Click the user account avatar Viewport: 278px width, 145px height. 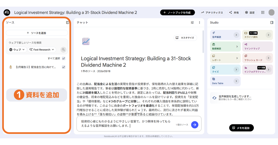pyautogui.click(x=271, y=12)
